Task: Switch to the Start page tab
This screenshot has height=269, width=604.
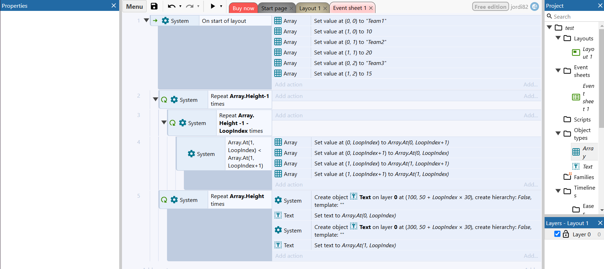Action: point(274,8)
